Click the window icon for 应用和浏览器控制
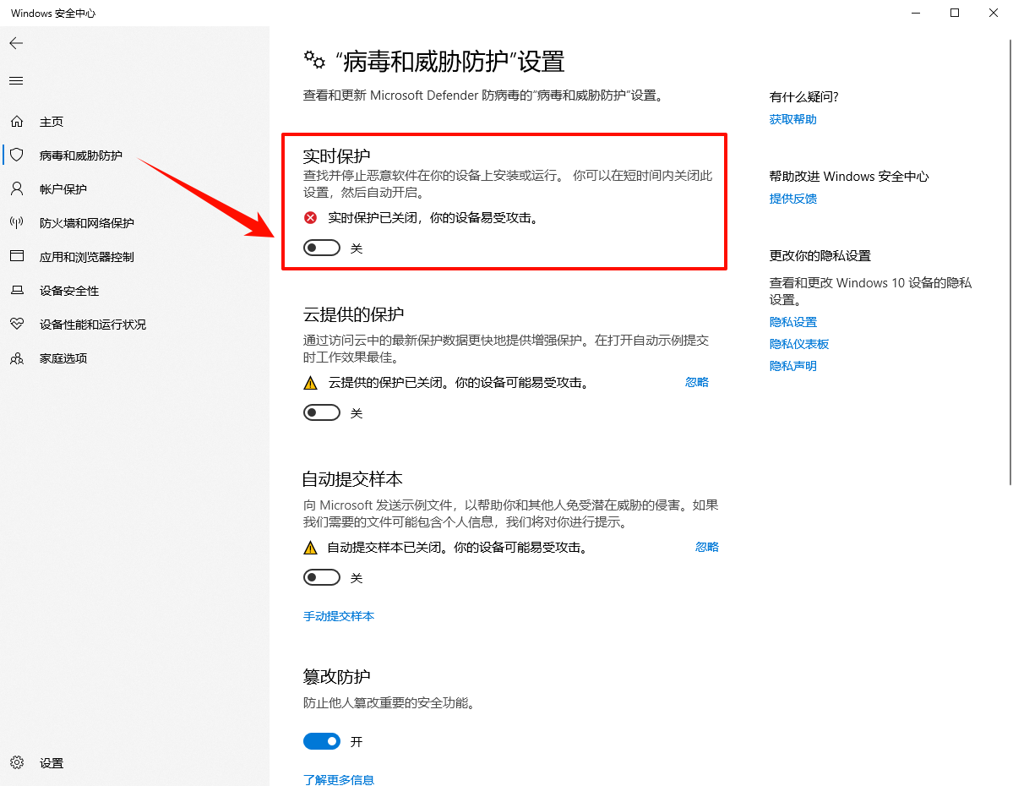This screenshot has height=786, width=1013. 17,256
